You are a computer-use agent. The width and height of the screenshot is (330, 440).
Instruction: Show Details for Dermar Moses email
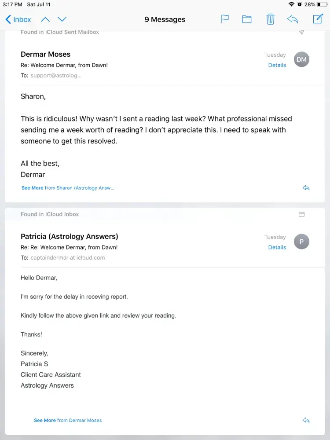coord(277,65)
